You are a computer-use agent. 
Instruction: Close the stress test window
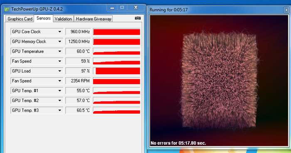click(286, 10)
